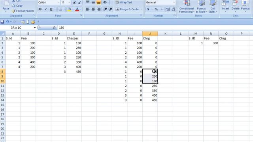Open the Calibri font name dropdown
Image resolution: width=253 pixels, height=142 pixels.
click(59, 2)
